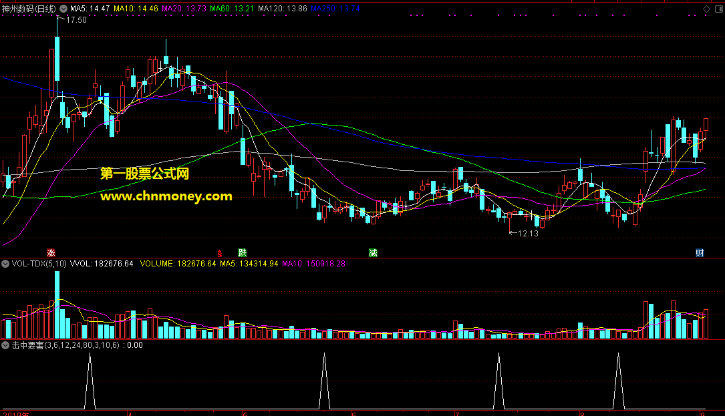
Task: Select the 神州数码(日线) chart title
Action: coord(29,9)
